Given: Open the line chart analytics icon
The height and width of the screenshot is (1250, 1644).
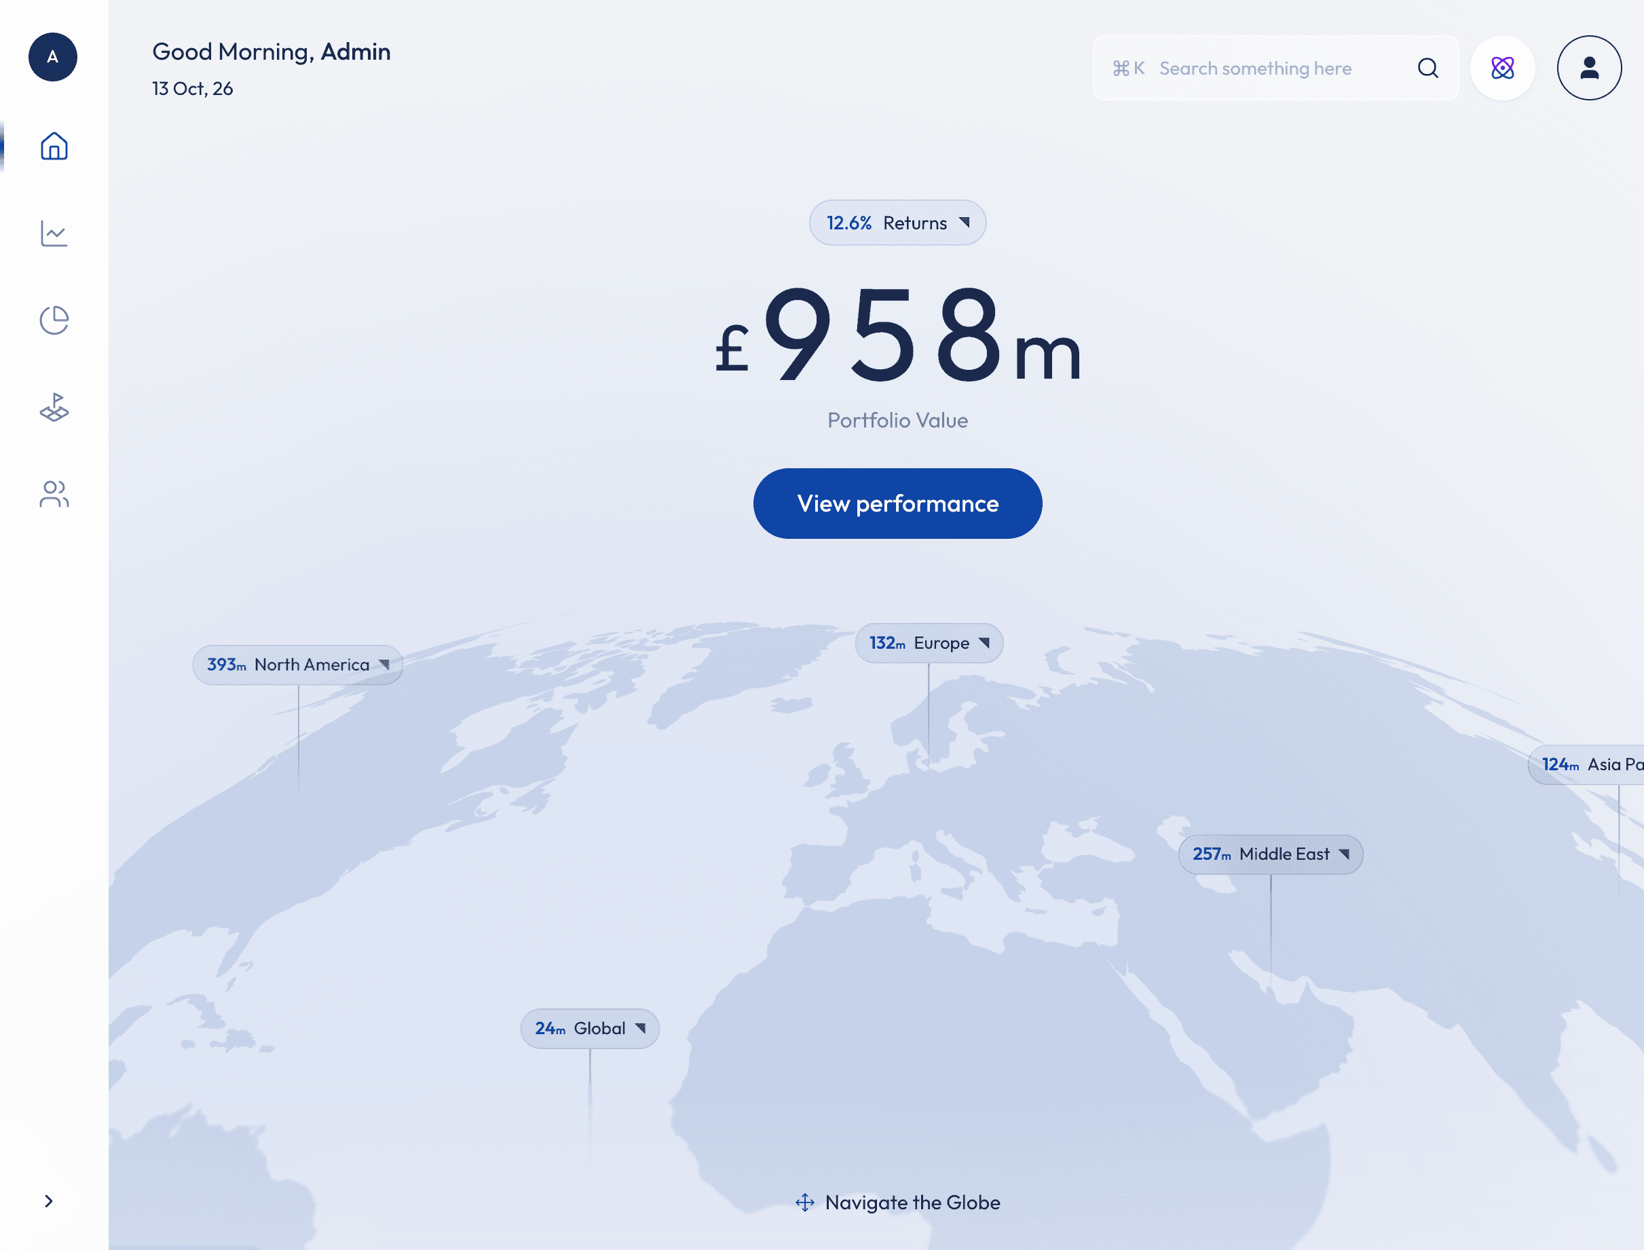Looking at the screenshot, I should [x=54, y=233].
